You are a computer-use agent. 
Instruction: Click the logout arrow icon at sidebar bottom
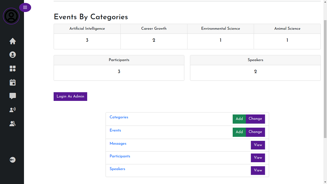pyautogui.click(x=13, y=160)
